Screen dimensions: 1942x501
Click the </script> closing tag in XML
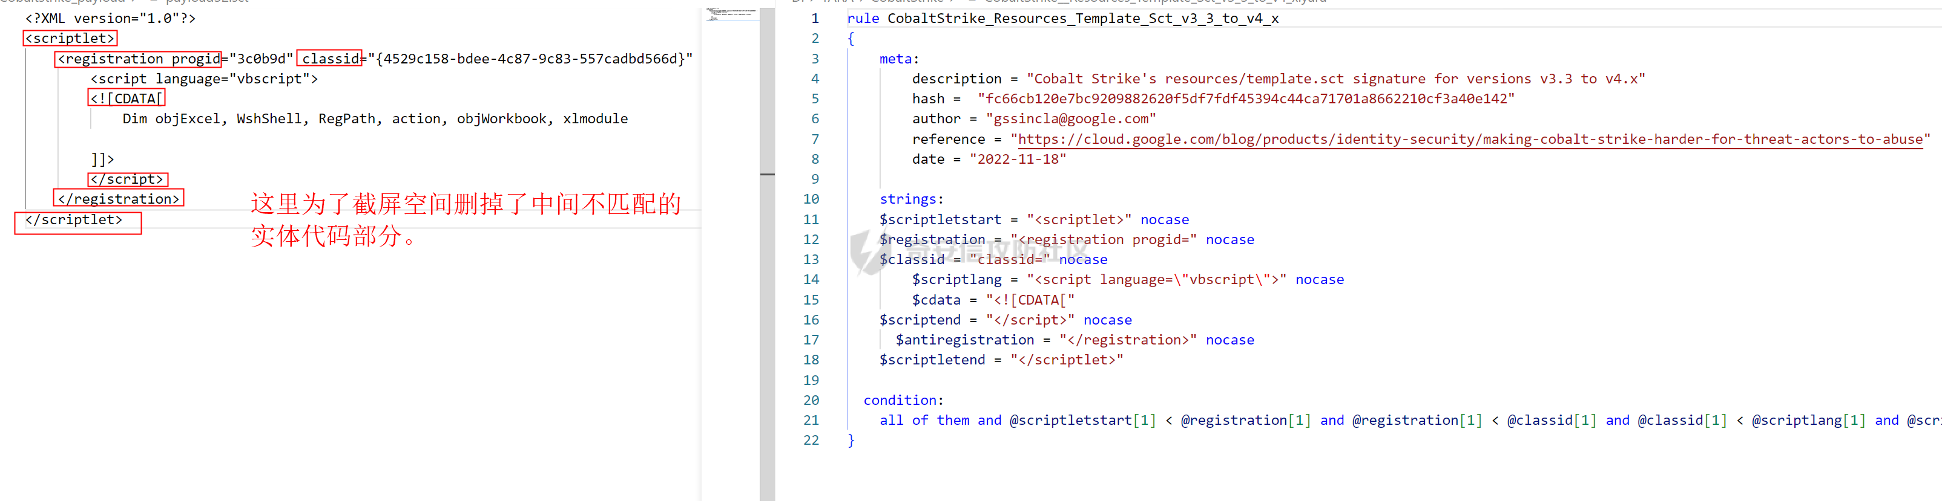[127, 179]
